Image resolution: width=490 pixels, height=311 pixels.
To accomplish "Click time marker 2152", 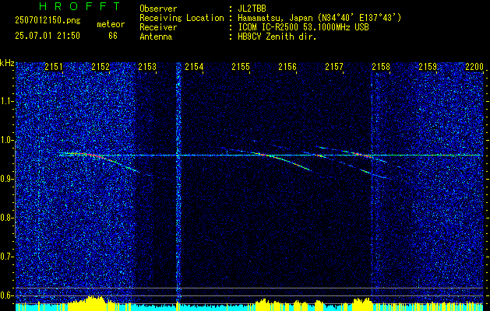I will (x=100, y=67).
